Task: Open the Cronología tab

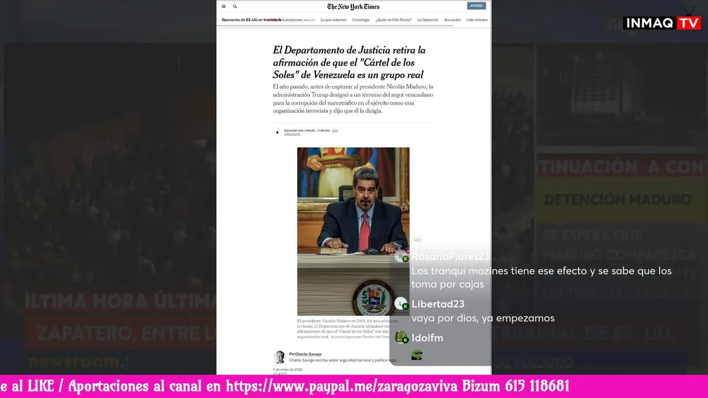Action: 361,20
